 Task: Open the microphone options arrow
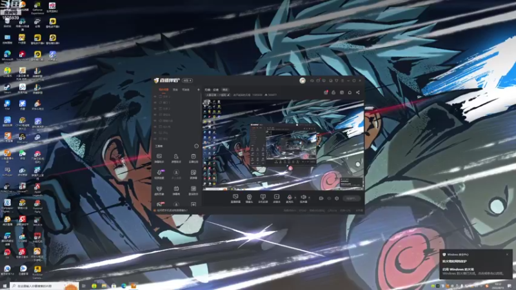point(295,198)
